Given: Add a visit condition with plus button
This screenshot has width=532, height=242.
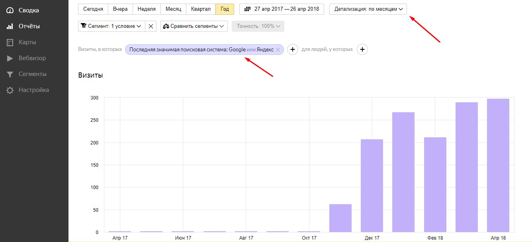Looking at the screenshot, I should click(x=293, y=50).
